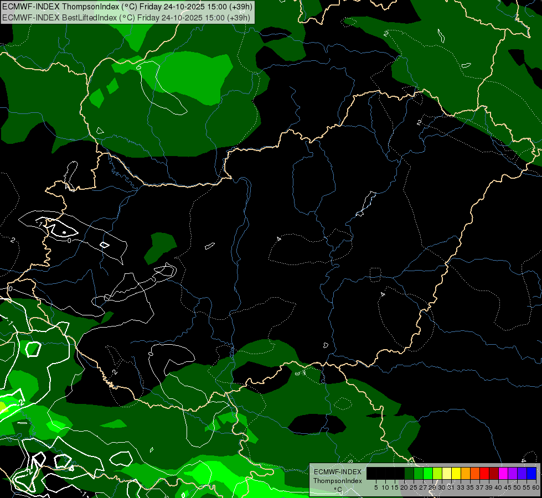The height and width of the screenshot is (498, 542).
Task: Click legend tick label 40
Action: pos(498,487)
